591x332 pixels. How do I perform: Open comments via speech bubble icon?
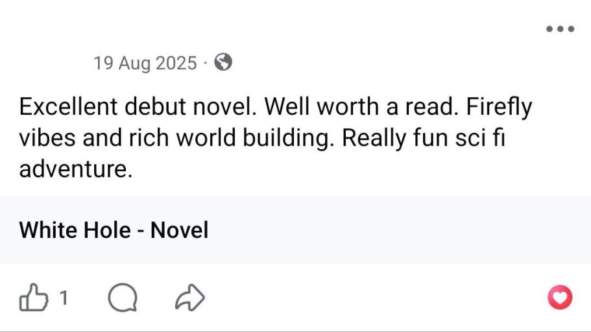coord(123,298)
